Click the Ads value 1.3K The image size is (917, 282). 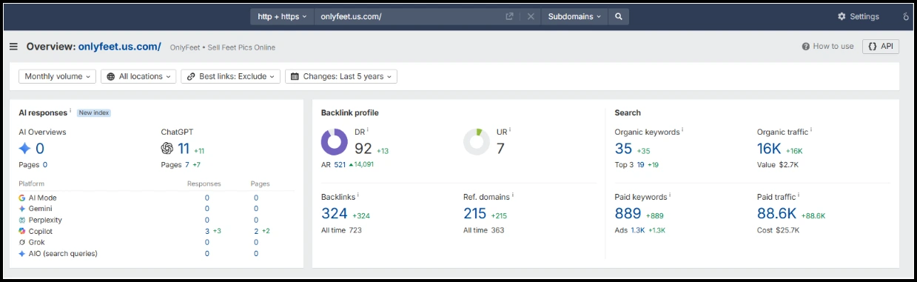(x=638, y=230)
